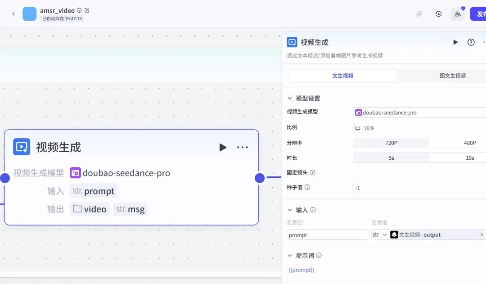The width and height of the screenshot is (486, 284).
Task: Show info icon beside 提示词
Action: [319, 256]
